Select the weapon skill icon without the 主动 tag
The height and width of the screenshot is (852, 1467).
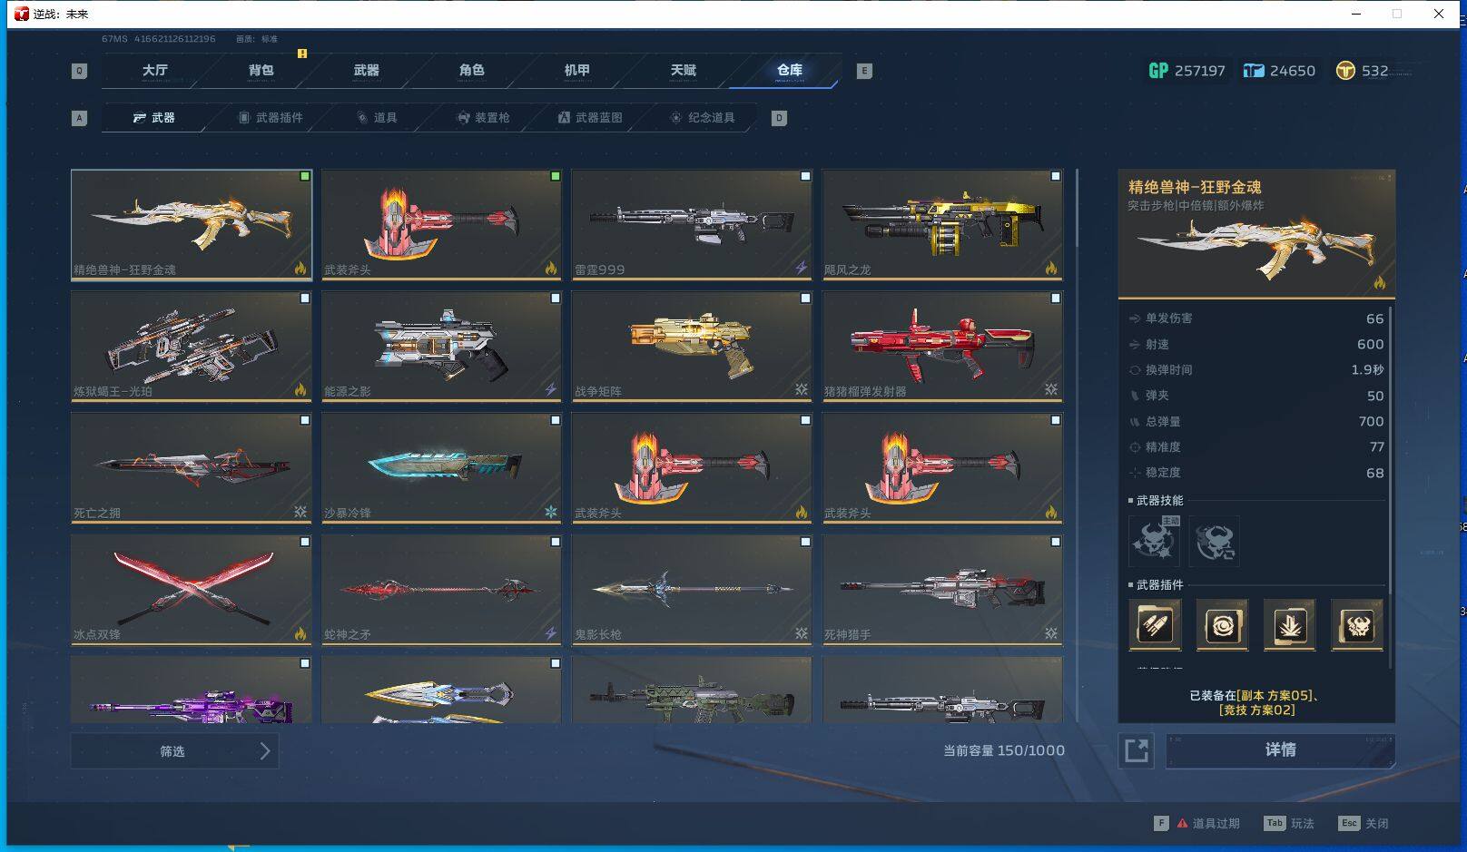pyautogui.click(x=1214, y=541)
